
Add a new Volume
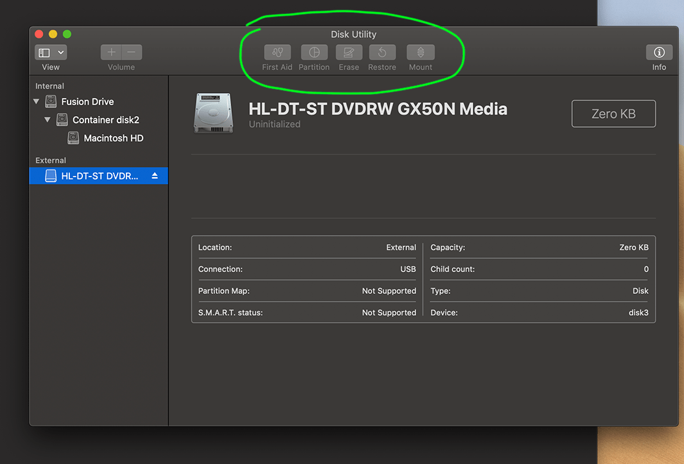click(110, 52)
